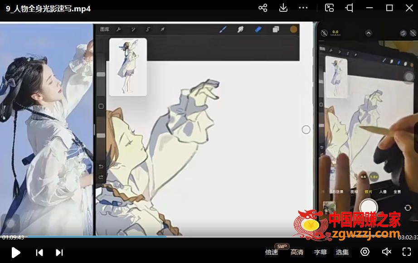This screenshot has height=263, width=418.
Task: Select the 1.0x camera zoom button
Action: click(374, 176)
